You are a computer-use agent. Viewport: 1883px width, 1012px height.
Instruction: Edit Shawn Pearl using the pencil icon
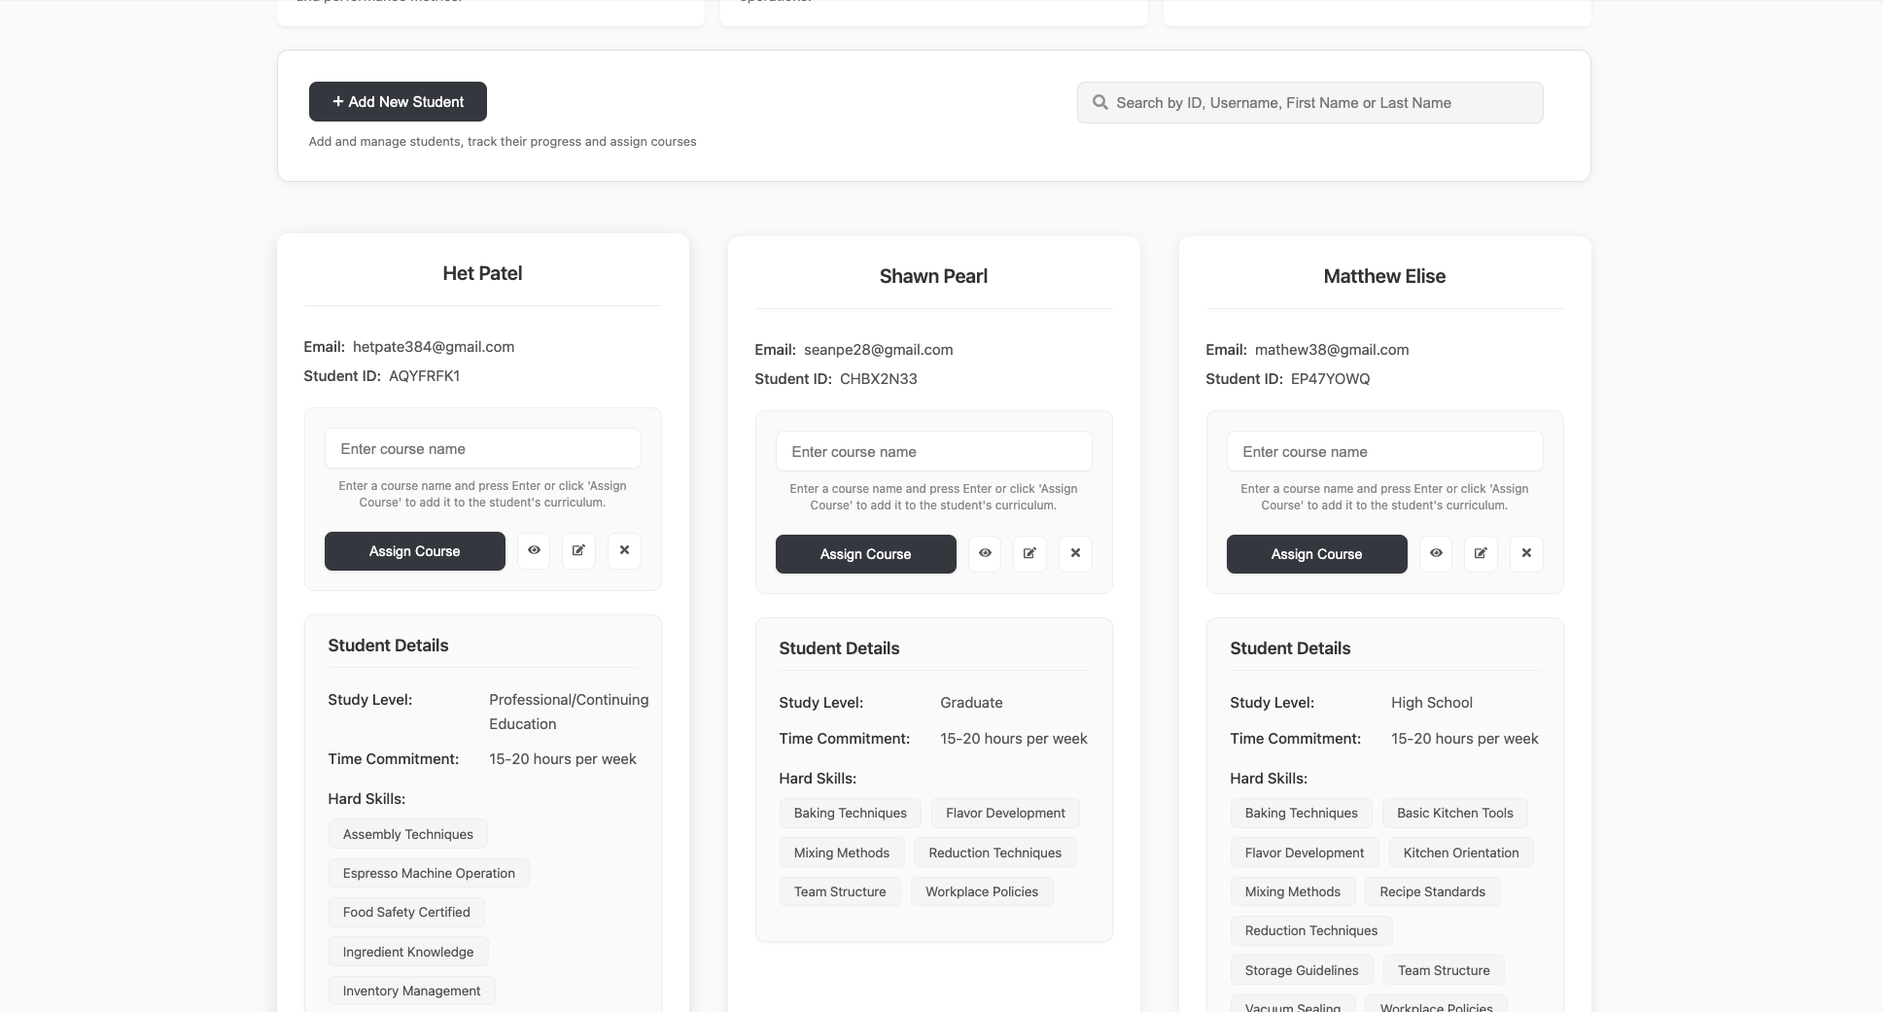[x=1029, y=553]
